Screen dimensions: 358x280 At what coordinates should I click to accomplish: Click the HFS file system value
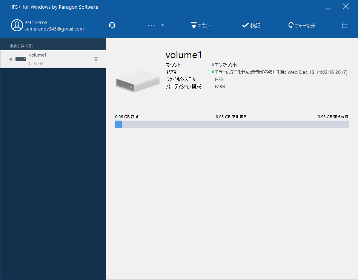219,80
